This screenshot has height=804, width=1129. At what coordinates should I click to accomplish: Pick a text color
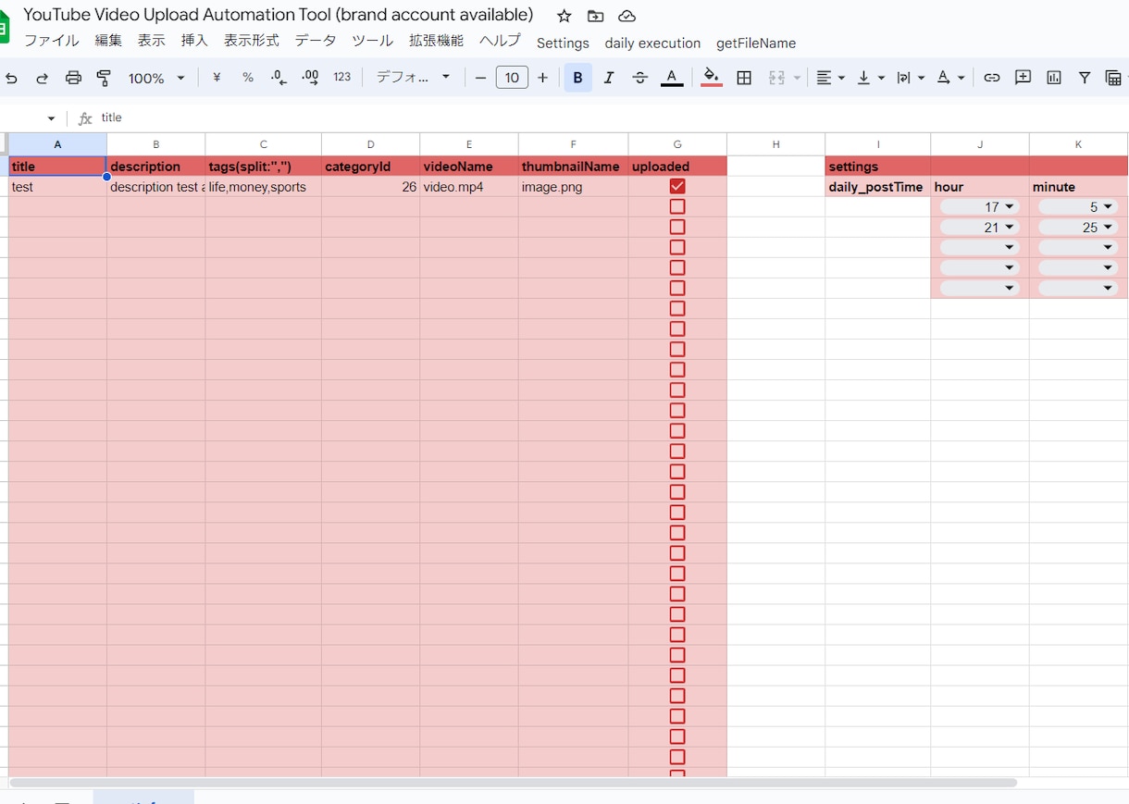[x=672, y=78]
